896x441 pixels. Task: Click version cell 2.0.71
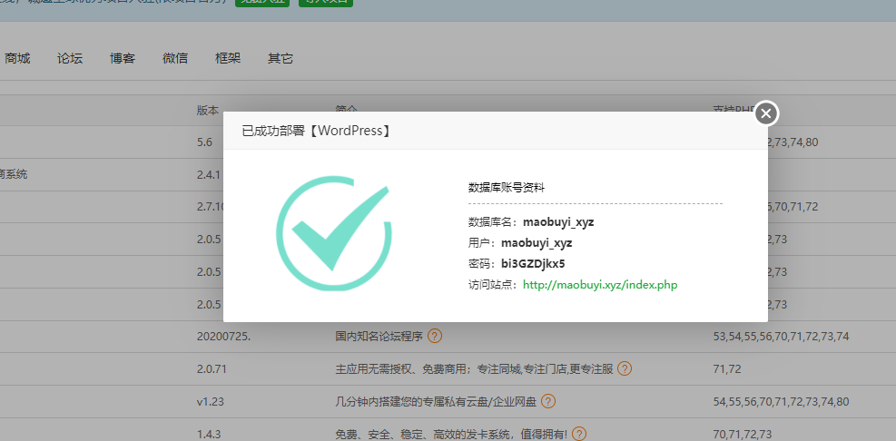point(212,369)
